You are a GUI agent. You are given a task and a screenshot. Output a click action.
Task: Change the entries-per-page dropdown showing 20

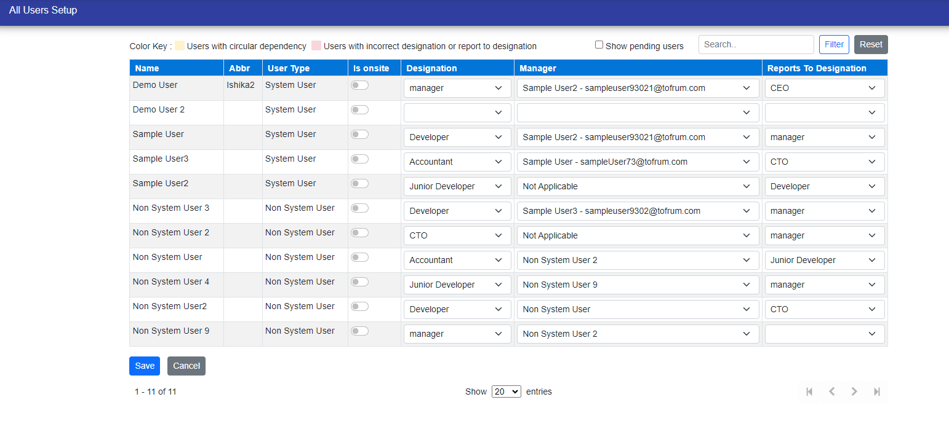click(x=506, y=391)
